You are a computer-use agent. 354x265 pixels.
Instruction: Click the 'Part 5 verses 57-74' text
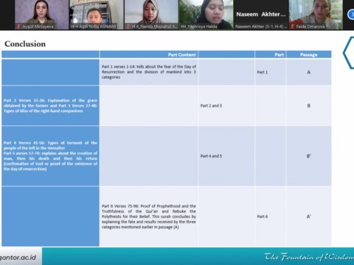50,161
